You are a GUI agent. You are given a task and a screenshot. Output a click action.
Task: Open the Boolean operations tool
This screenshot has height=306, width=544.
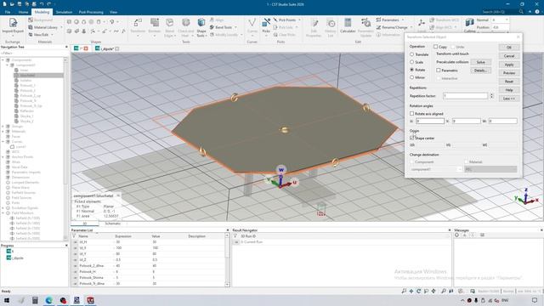click(155, 27)
